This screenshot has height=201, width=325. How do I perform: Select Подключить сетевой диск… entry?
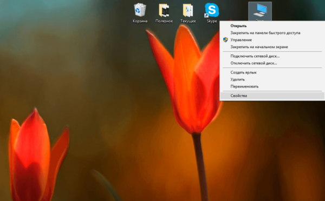click(x=255, y=56)
